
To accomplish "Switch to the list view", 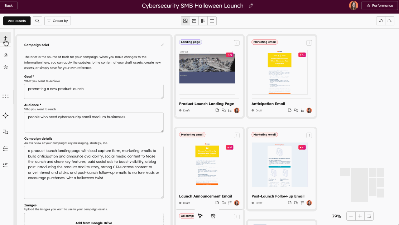I will tap(212, 21).
